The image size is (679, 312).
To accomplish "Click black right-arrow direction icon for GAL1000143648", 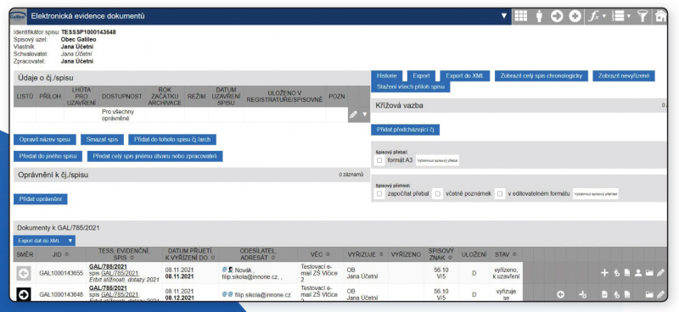I will (x=25, y=294).
